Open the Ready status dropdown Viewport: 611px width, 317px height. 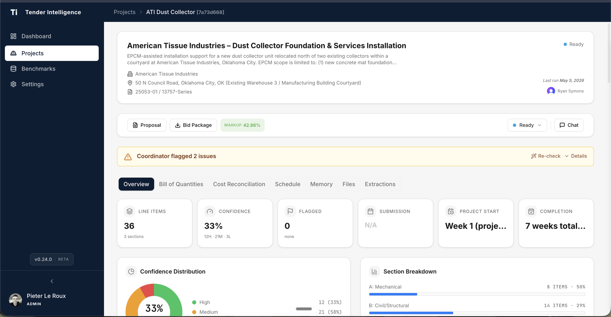527,125
